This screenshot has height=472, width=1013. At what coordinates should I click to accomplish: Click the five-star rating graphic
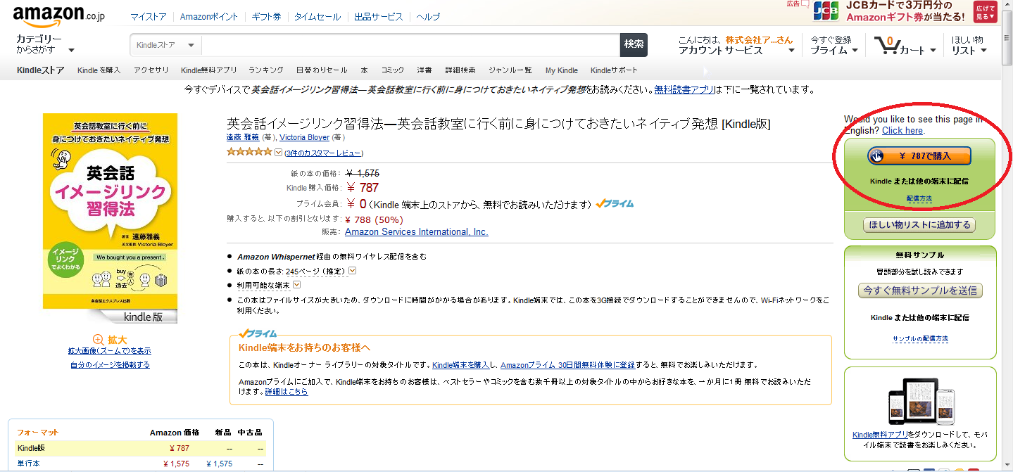click(249, 152)
